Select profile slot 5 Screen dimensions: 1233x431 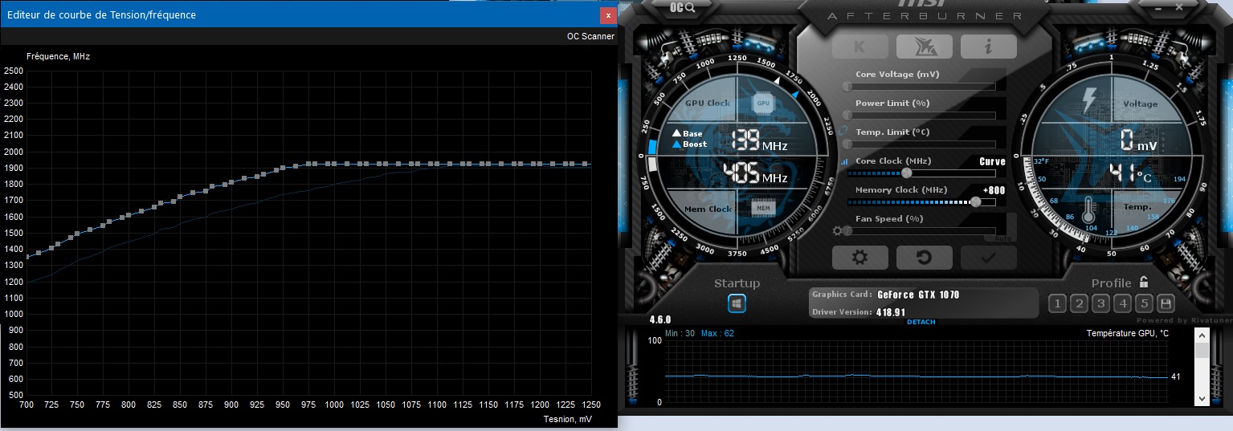[1144, 303]
